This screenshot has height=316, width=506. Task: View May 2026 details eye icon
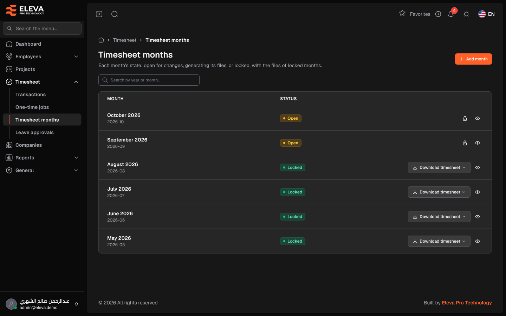(x=478, y=241)
